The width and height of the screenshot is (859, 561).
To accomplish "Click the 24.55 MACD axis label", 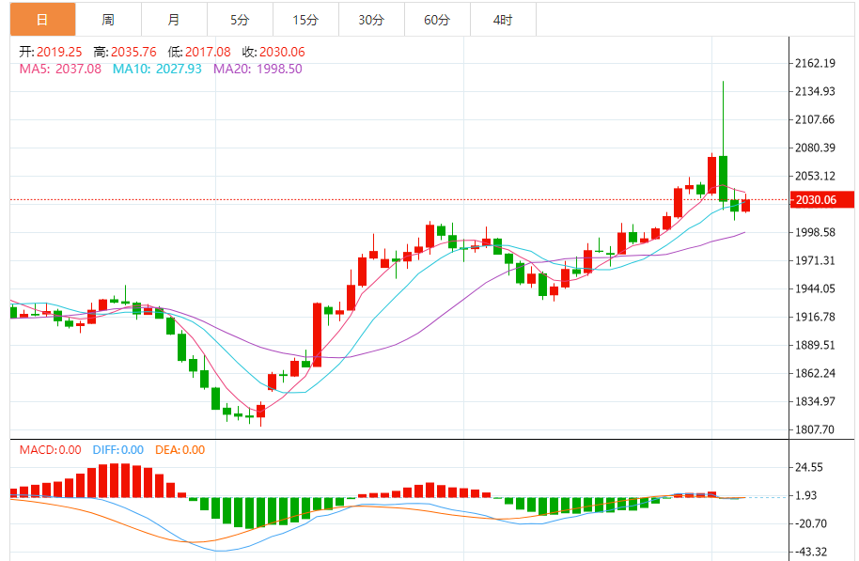I will coord(809,467).
